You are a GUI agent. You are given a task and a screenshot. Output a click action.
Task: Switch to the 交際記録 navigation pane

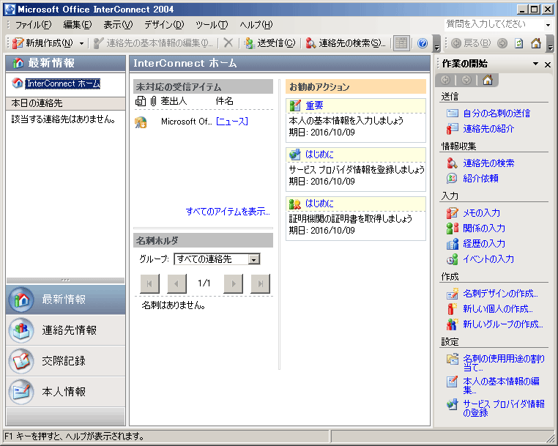click(x=65, y=360)
